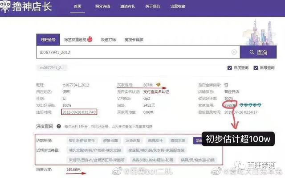This screenshot has height=178, width=285.
Task: Select the registration time 2012-09-28 03:17:40
Action: (x=79, y=112)
